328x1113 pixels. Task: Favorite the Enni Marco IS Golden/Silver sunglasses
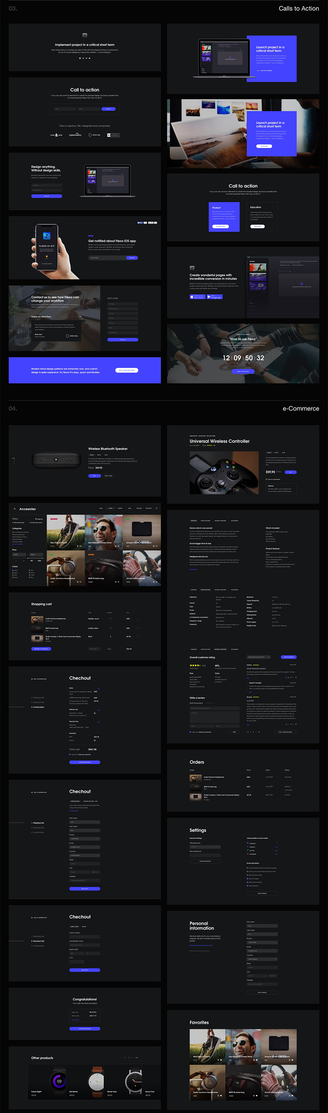119,546
